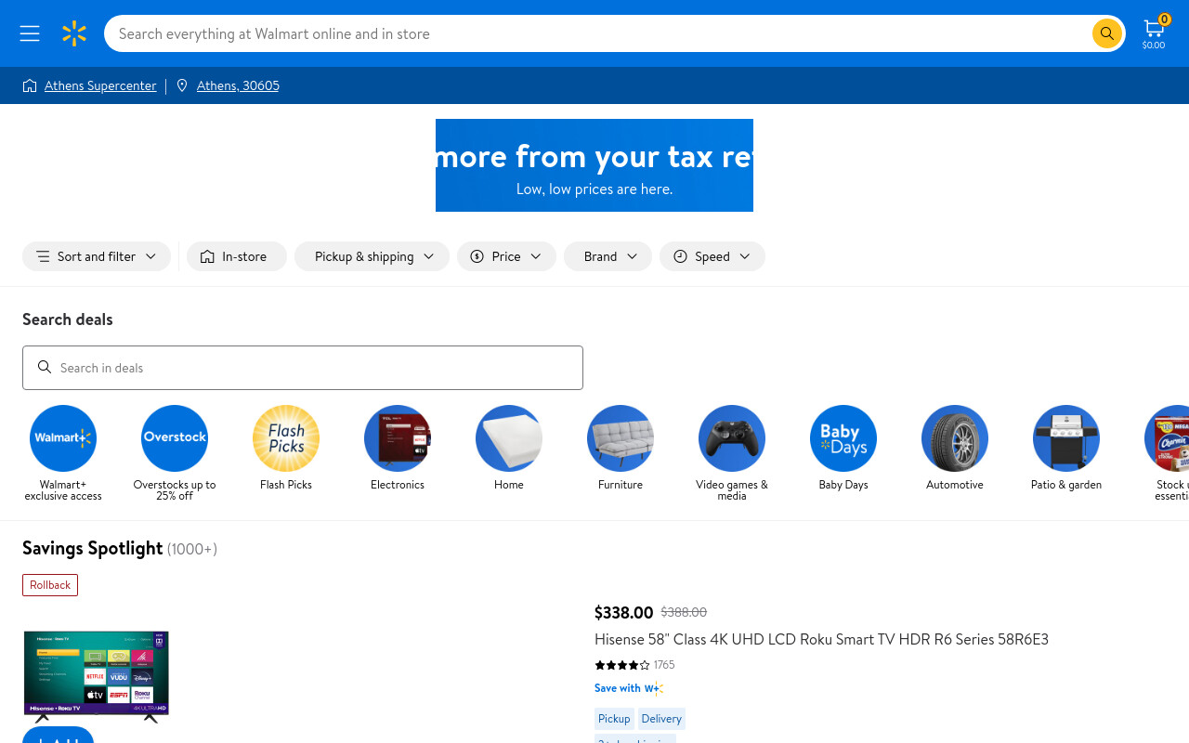Change location Athens, 30605

[238, 85]
